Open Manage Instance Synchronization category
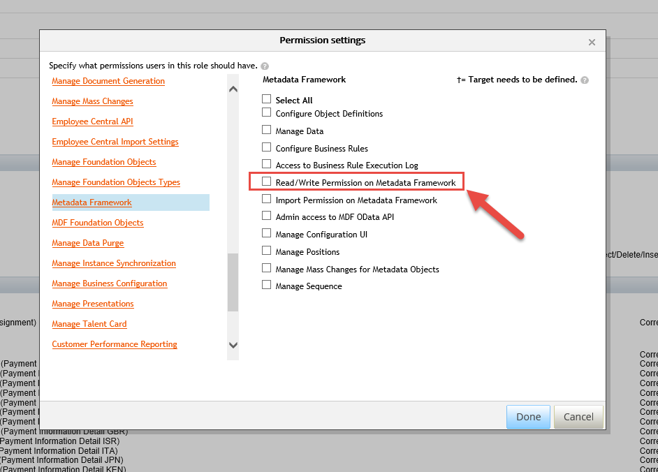Screen dimensions: 658x472 click(x=114, y=263)
